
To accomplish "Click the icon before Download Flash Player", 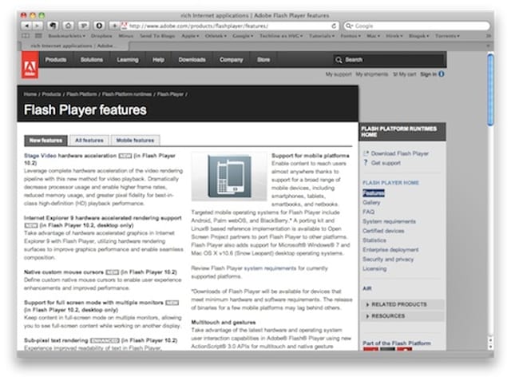I will pos(366,153).
